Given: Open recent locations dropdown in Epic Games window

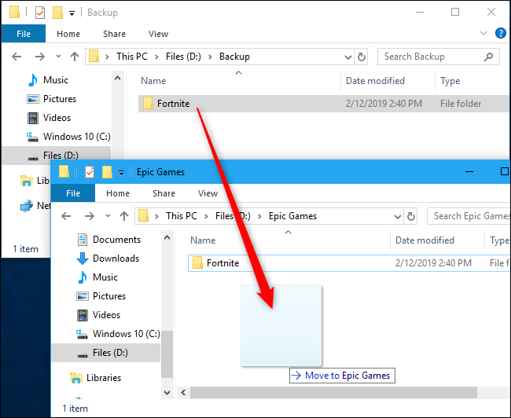Looking at the screenshot, I should [x=108, y=215].
